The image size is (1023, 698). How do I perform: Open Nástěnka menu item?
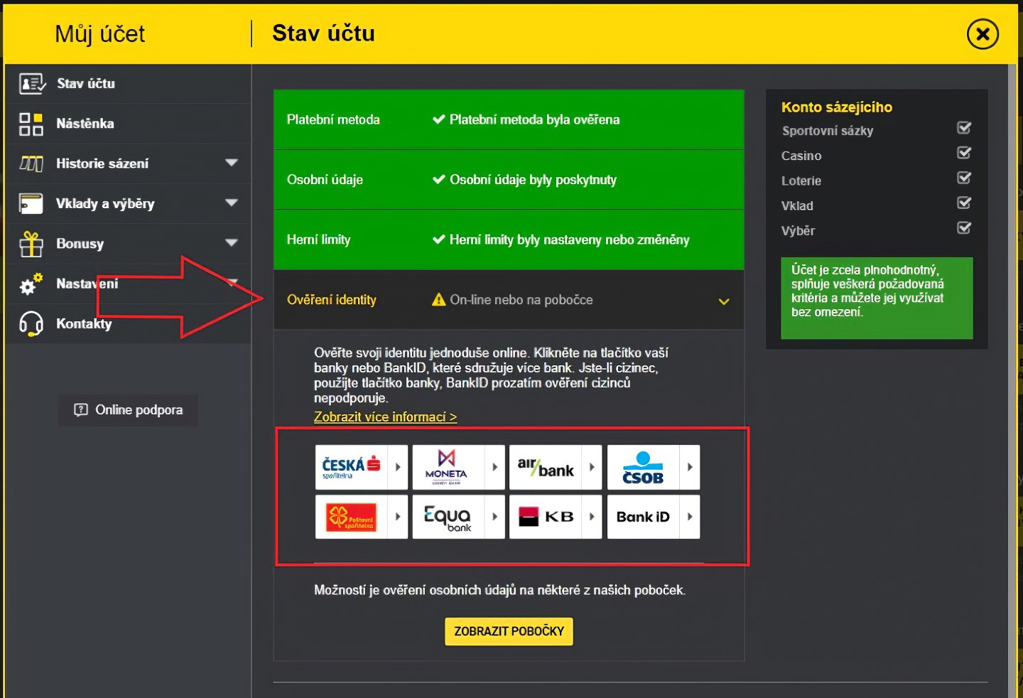tap(129, 124)
